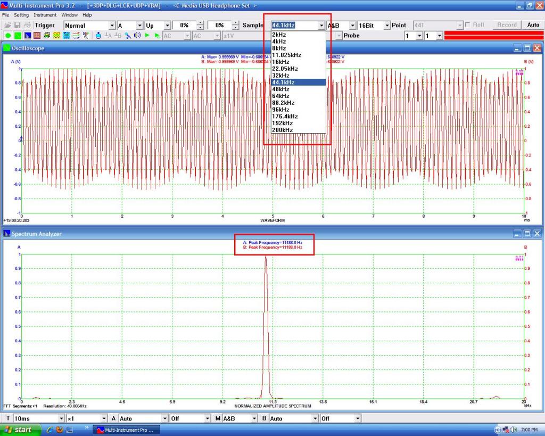Screen dimensions: 545x436
Task: Increase the first trigger level percentage spinner
Action: click(x=200, y=23)
